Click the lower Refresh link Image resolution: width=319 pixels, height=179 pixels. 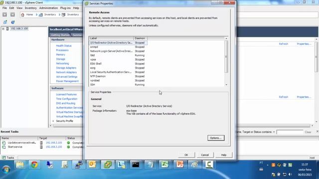pos(284,97)
